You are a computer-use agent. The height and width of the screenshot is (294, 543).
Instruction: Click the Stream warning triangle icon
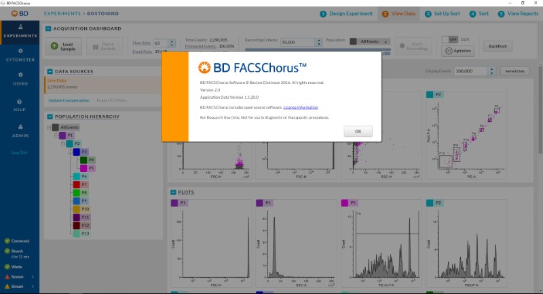(7, 287)
